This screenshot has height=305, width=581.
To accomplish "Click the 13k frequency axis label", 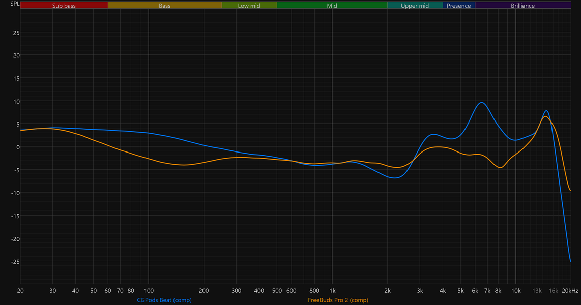I will click(x=537, y=291).
